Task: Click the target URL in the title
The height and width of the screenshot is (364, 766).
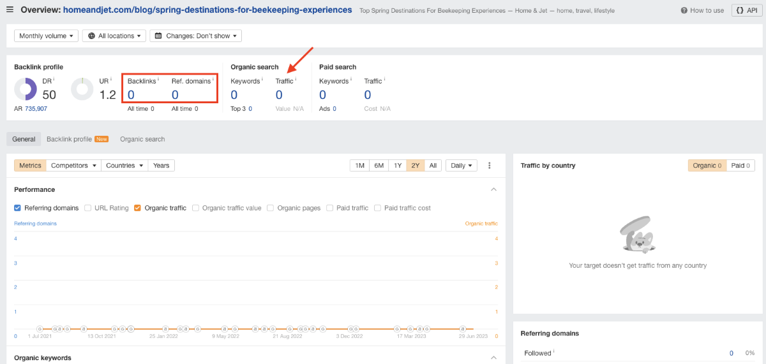Action: coord(207,10)
